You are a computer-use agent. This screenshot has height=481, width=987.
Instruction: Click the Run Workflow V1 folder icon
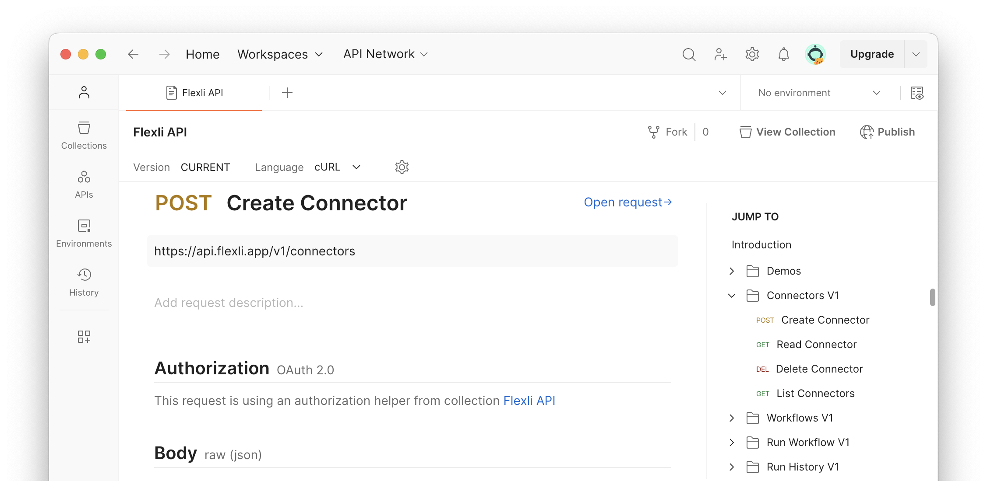[753, 443]
